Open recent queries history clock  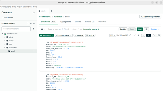pos(43,29)
